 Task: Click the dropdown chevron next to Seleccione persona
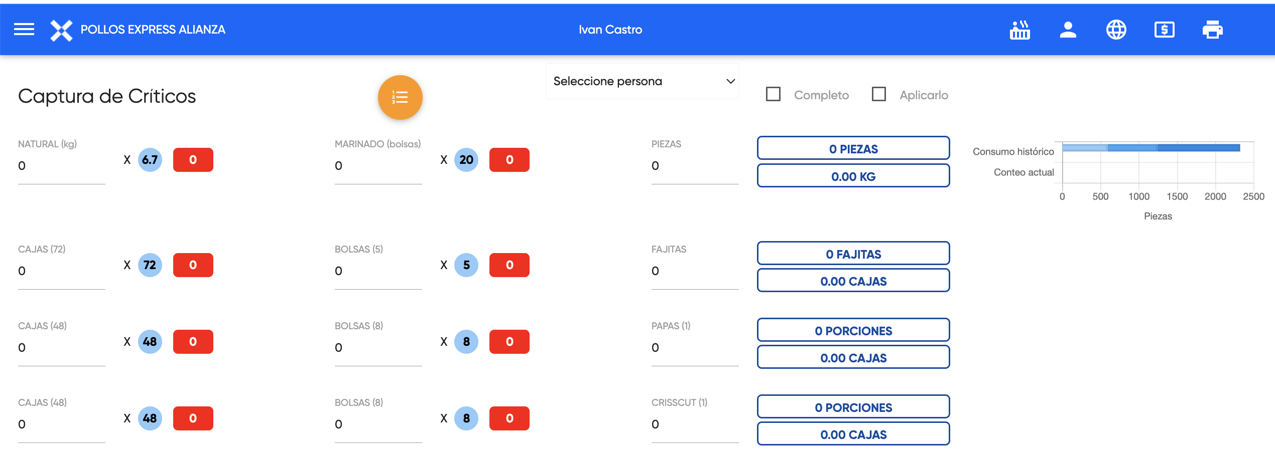731,81
